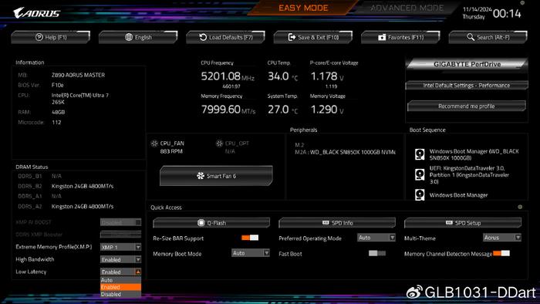The image size is (540, 304).
Task: Open Extreme Memory Profile XMP dropdown
Action: point(120,247)
